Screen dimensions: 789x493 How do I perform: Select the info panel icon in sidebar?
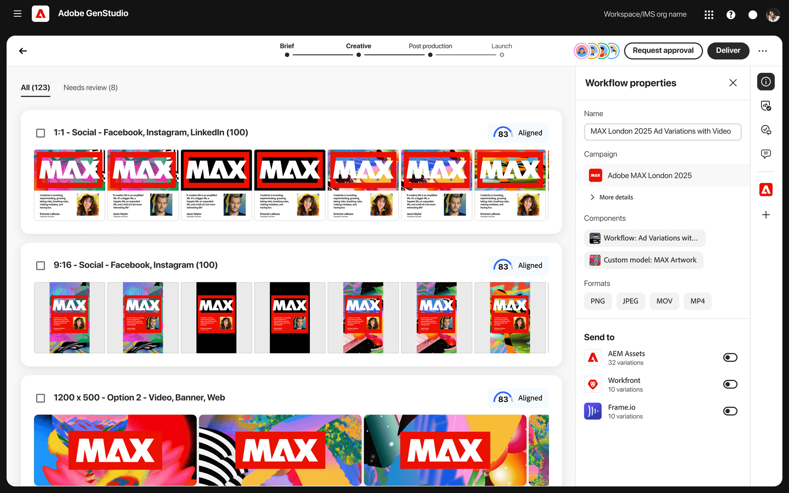(x=766, y=82)
